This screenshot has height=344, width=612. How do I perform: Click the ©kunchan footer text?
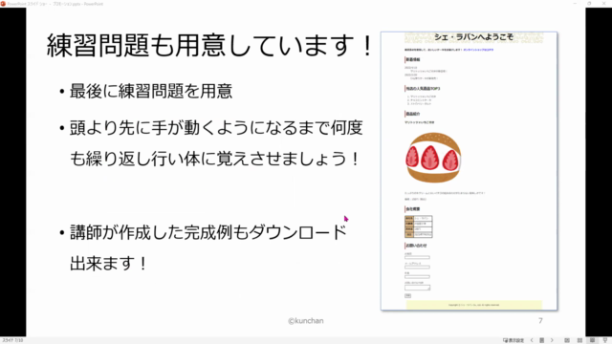(306, 321)
